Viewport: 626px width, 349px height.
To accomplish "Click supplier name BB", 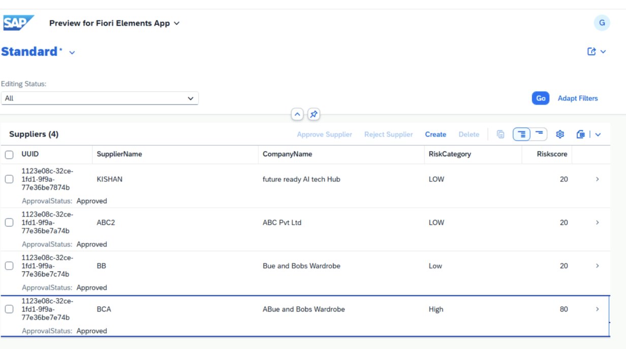I will click(101, 266).
